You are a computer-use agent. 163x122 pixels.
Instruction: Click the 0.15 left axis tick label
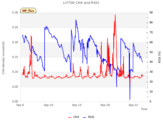15,57
